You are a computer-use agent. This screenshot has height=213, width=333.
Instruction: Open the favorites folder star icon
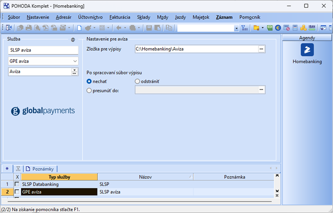[x=256, y=28]
